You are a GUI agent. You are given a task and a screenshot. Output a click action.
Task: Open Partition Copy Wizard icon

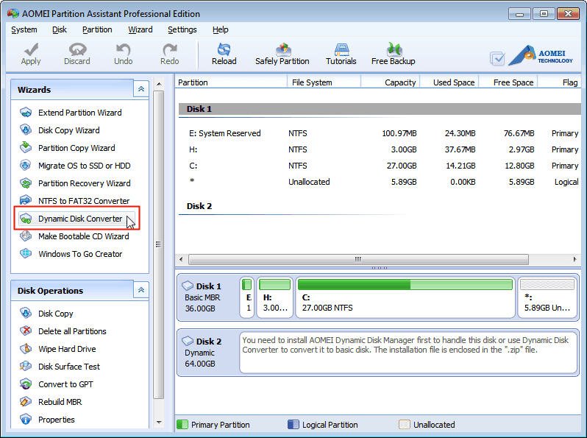coord(26,148)
